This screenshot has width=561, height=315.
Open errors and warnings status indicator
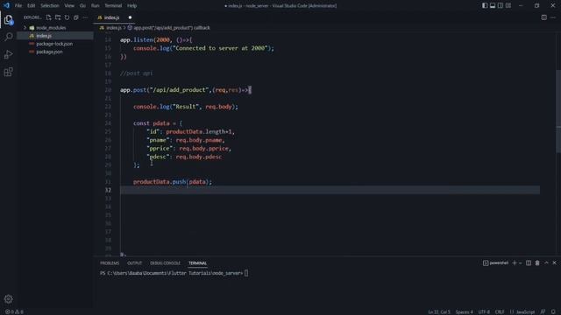[14, 311]
